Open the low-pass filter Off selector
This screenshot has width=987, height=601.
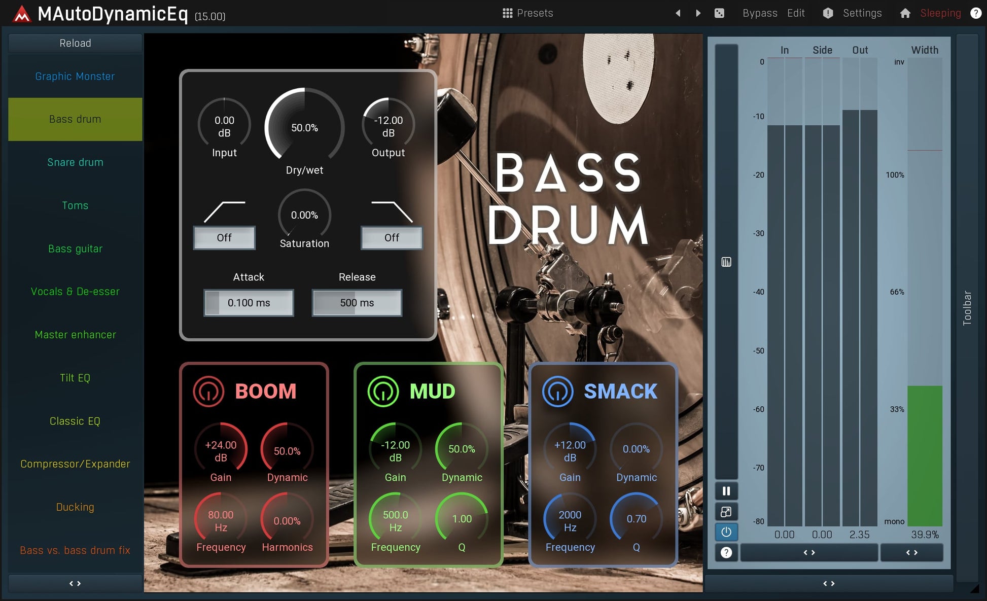point(392,238)
